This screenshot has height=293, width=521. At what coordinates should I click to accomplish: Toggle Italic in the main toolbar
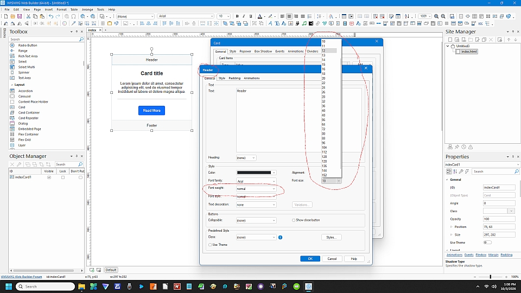[244, 16]
